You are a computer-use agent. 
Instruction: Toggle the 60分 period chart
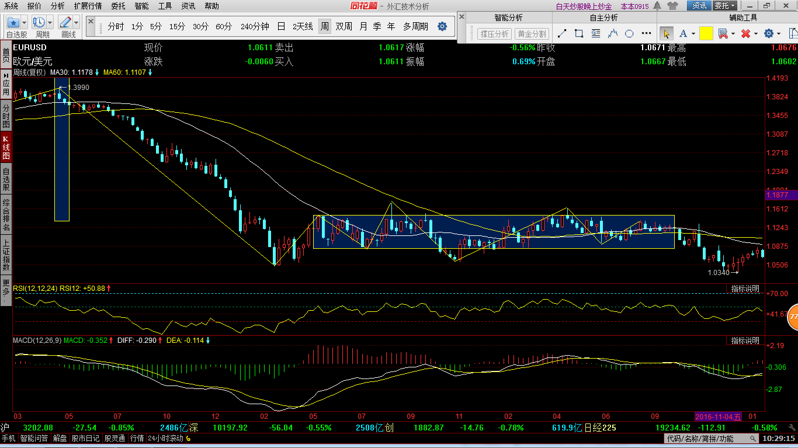(x=224, y=27)
